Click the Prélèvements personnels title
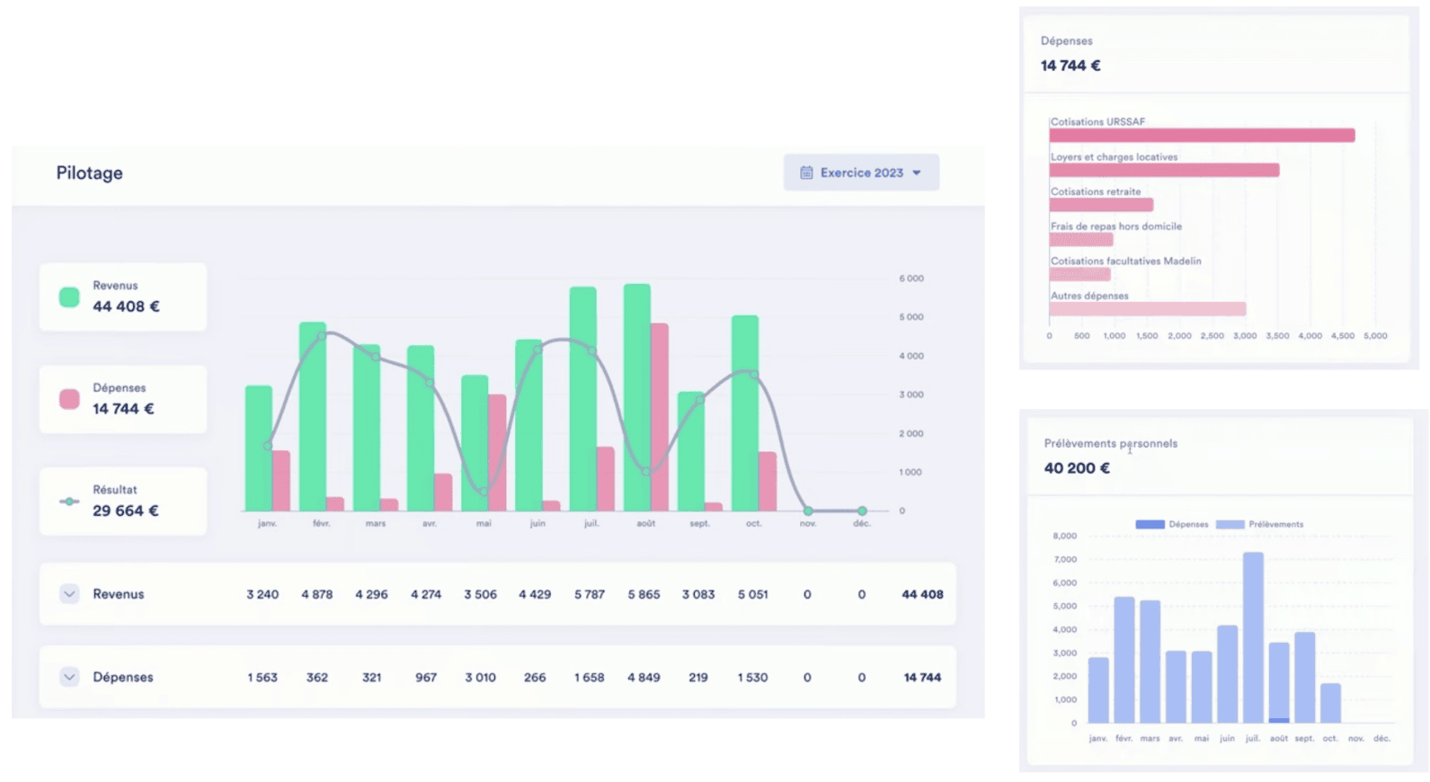The image size is (1430, 782). coord(1110,443)
